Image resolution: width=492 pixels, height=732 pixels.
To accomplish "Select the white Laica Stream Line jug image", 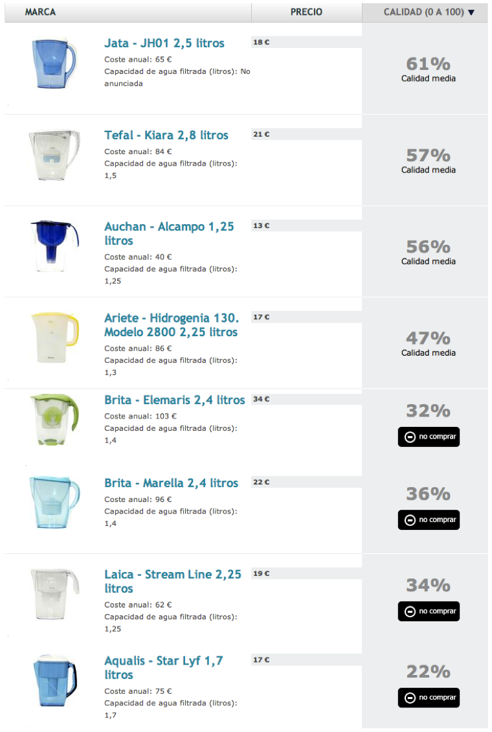I will coord(54,594).
